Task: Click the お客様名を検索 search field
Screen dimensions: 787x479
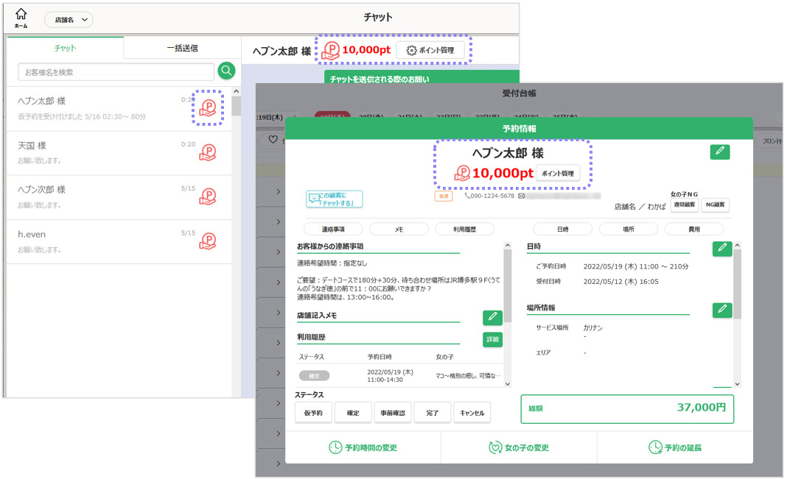Action: point(116,72)
